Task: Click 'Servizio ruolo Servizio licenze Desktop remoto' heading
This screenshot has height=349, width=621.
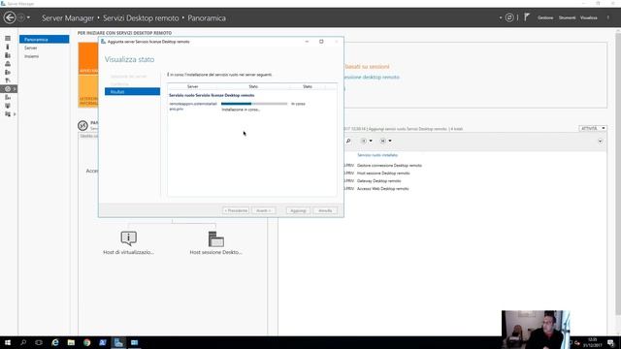Action: [212, 95]
